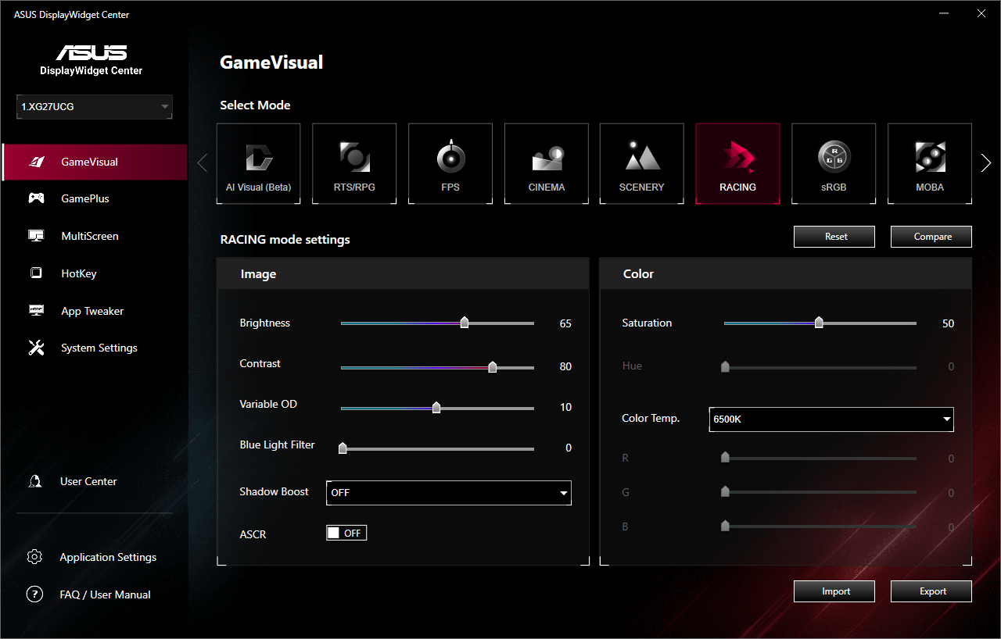Open the App Tweaker section
Screen dimensions: 1001x639
click(92, 311)
